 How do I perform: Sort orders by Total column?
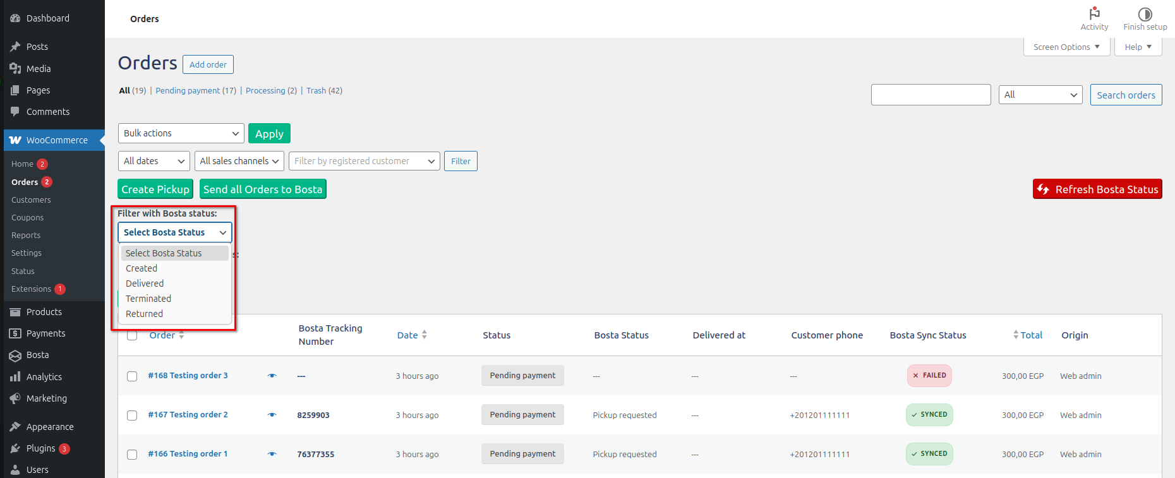coord(1028,335)
